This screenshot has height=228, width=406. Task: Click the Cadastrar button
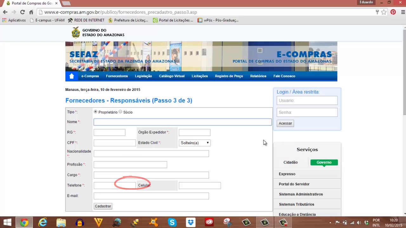(103, 206)
